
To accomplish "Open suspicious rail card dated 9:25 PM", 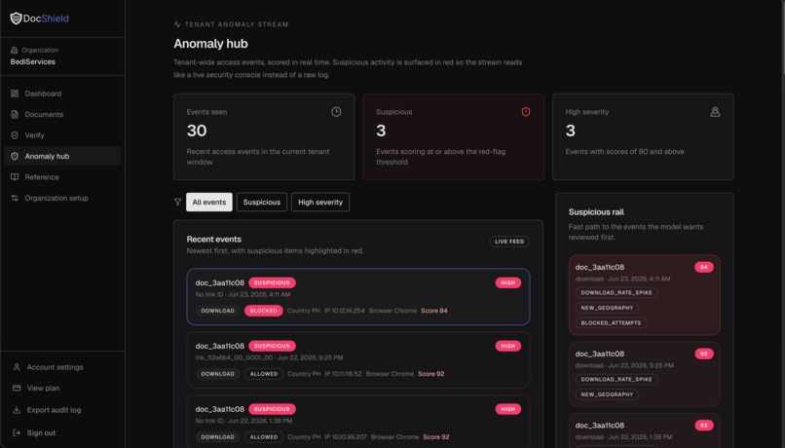I will coord(645,374).
